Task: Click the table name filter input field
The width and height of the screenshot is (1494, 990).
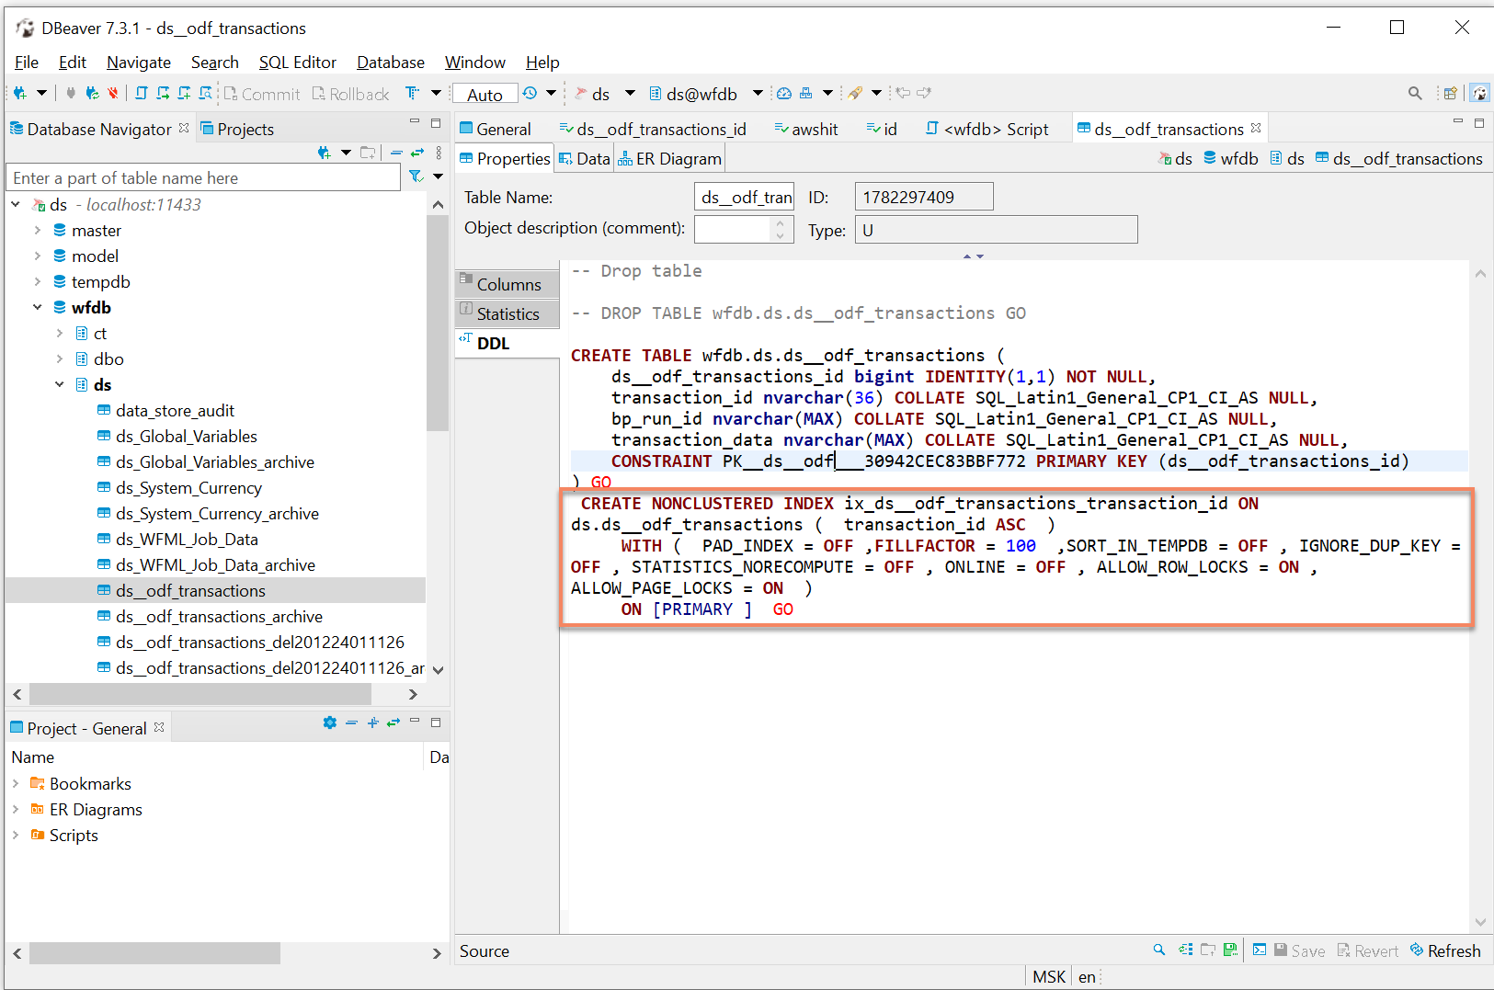Action: coord(203,178)
